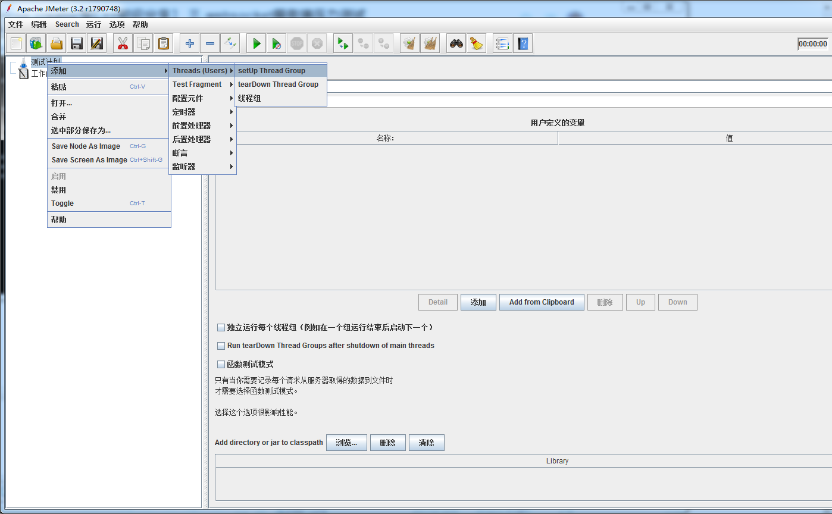Image resolution: width=832 pixels, height=514 pixels.
Task: Click the 名称: column header
Action: click(386, 138)
